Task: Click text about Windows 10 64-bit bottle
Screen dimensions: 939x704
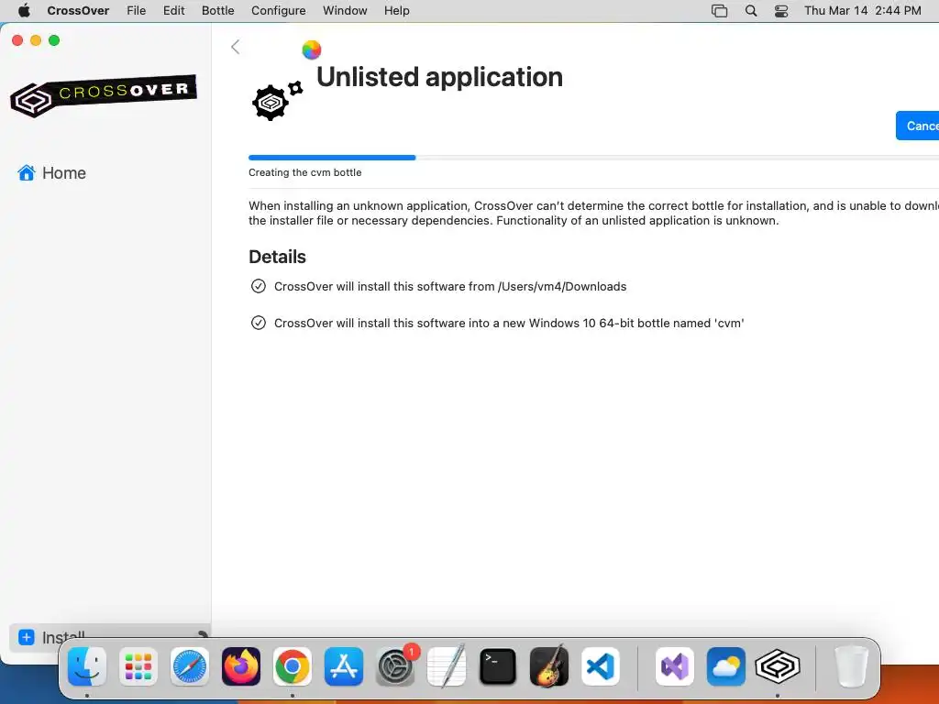Action: 509,323
